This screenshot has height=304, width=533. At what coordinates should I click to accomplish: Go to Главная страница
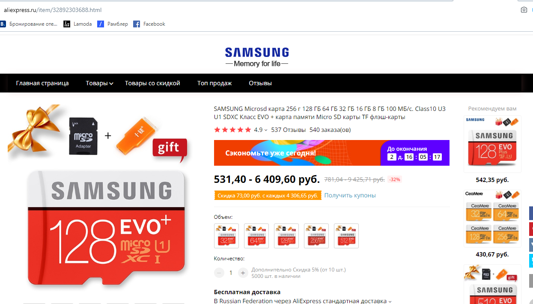(42, 83)
